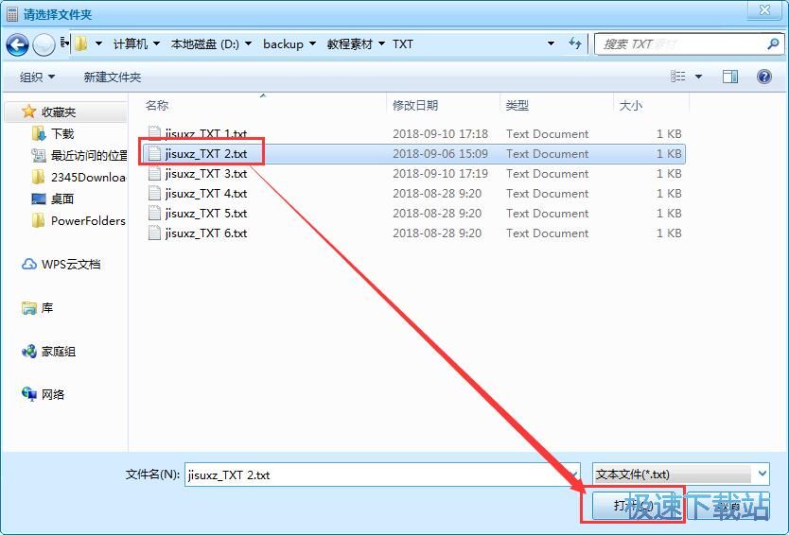The image size is (789, 535).
Task: Click the PowerFolders folder icon
Action: click(x=38, y=221)
